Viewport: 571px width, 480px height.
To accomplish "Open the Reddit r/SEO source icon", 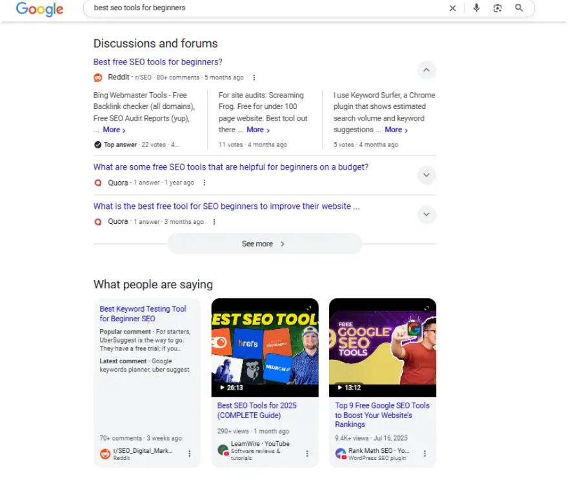I will pyautogui.click(x=97, y=77).
